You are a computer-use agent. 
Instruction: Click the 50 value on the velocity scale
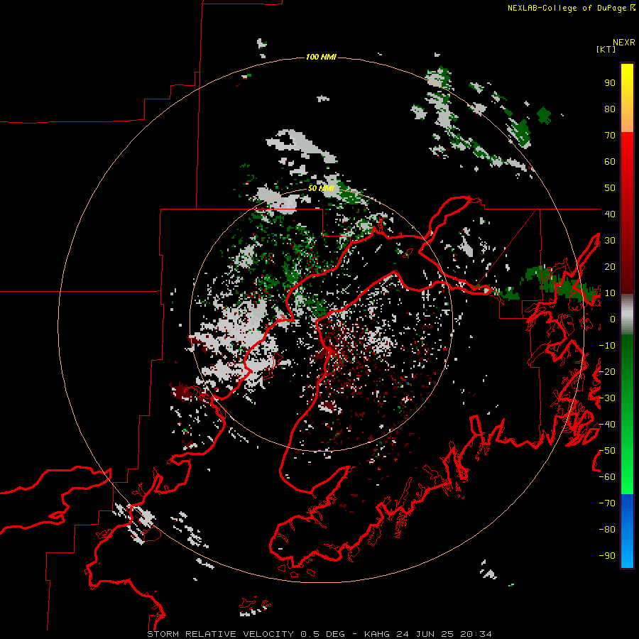click(x=610, y=188)
